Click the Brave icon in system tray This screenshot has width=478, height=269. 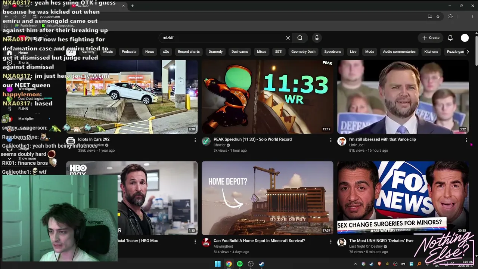pyautogui.click(x=379, y=264)
